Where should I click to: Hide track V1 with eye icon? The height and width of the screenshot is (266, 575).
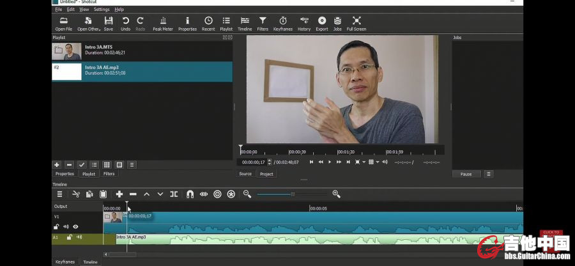click(x=75, y=227)
